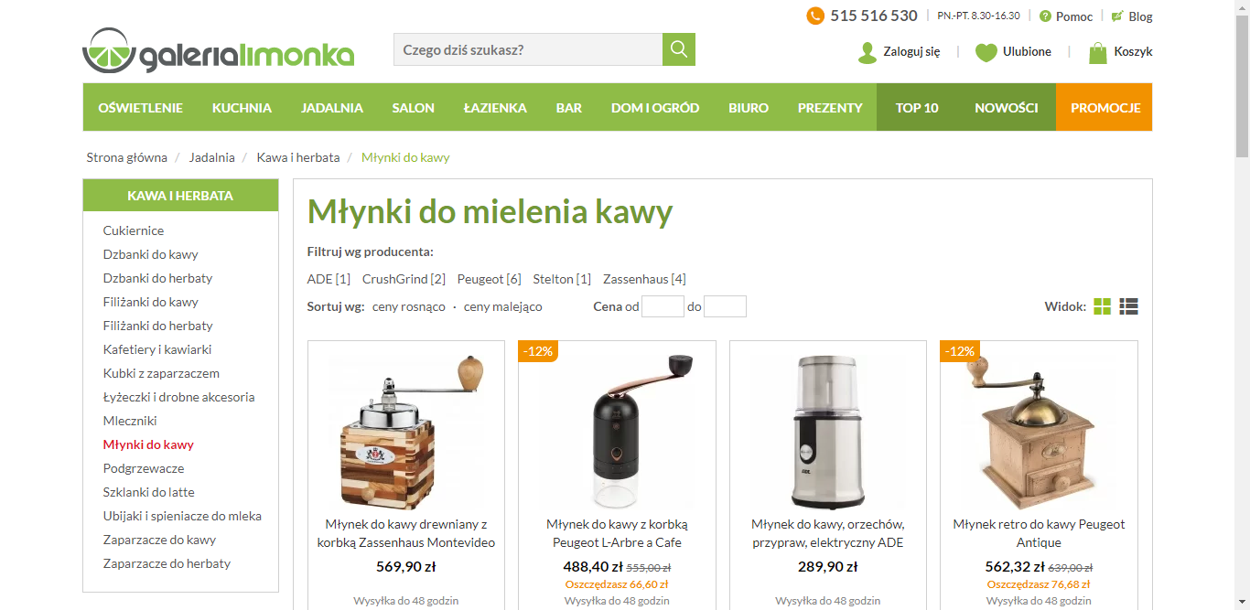Click the magnifier search button
Viewport: 1250px width, 610px height.
coord(679,49)
